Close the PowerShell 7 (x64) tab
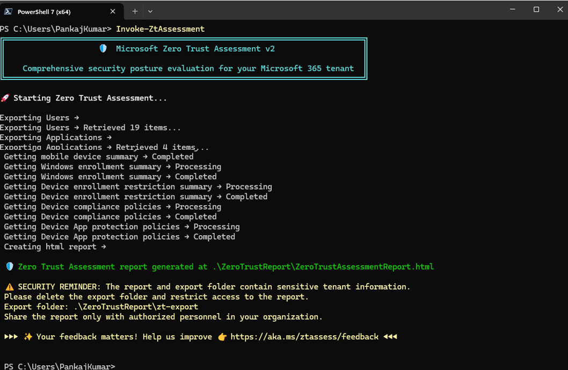 (x=113, y=11)
